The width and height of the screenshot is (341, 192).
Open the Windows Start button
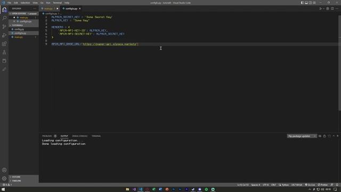click(x=3, y=189)
